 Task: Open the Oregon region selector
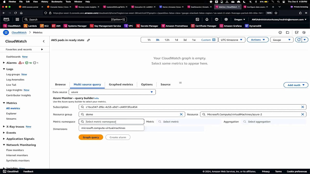point(239,19)
